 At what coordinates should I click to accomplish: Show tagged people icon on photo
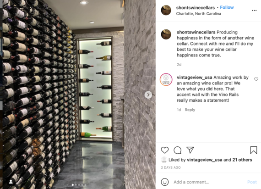pyautogui.click(x=11, y=182)
